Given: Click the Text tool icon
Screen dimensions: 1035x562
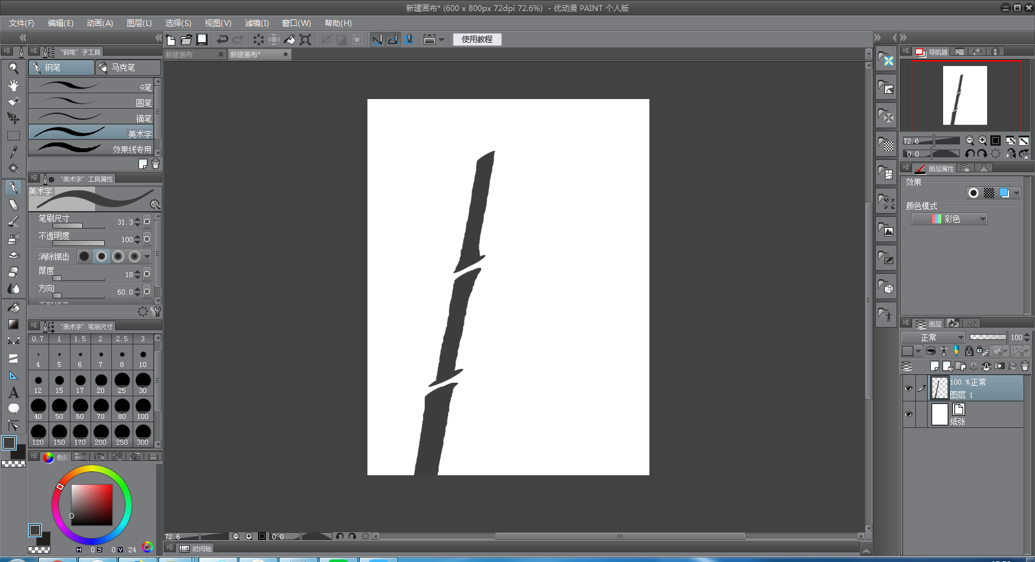Looking at the screenshot, I should pos(13,392).
